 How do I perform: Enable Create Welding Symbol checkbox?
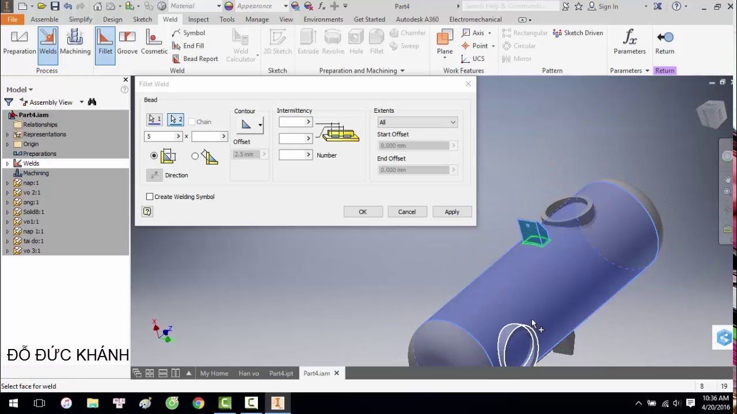[150, 197]
